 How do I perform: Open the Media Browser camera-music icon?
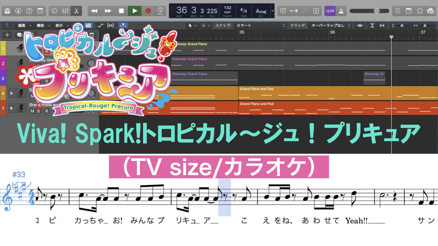click(x=430, y=11)
